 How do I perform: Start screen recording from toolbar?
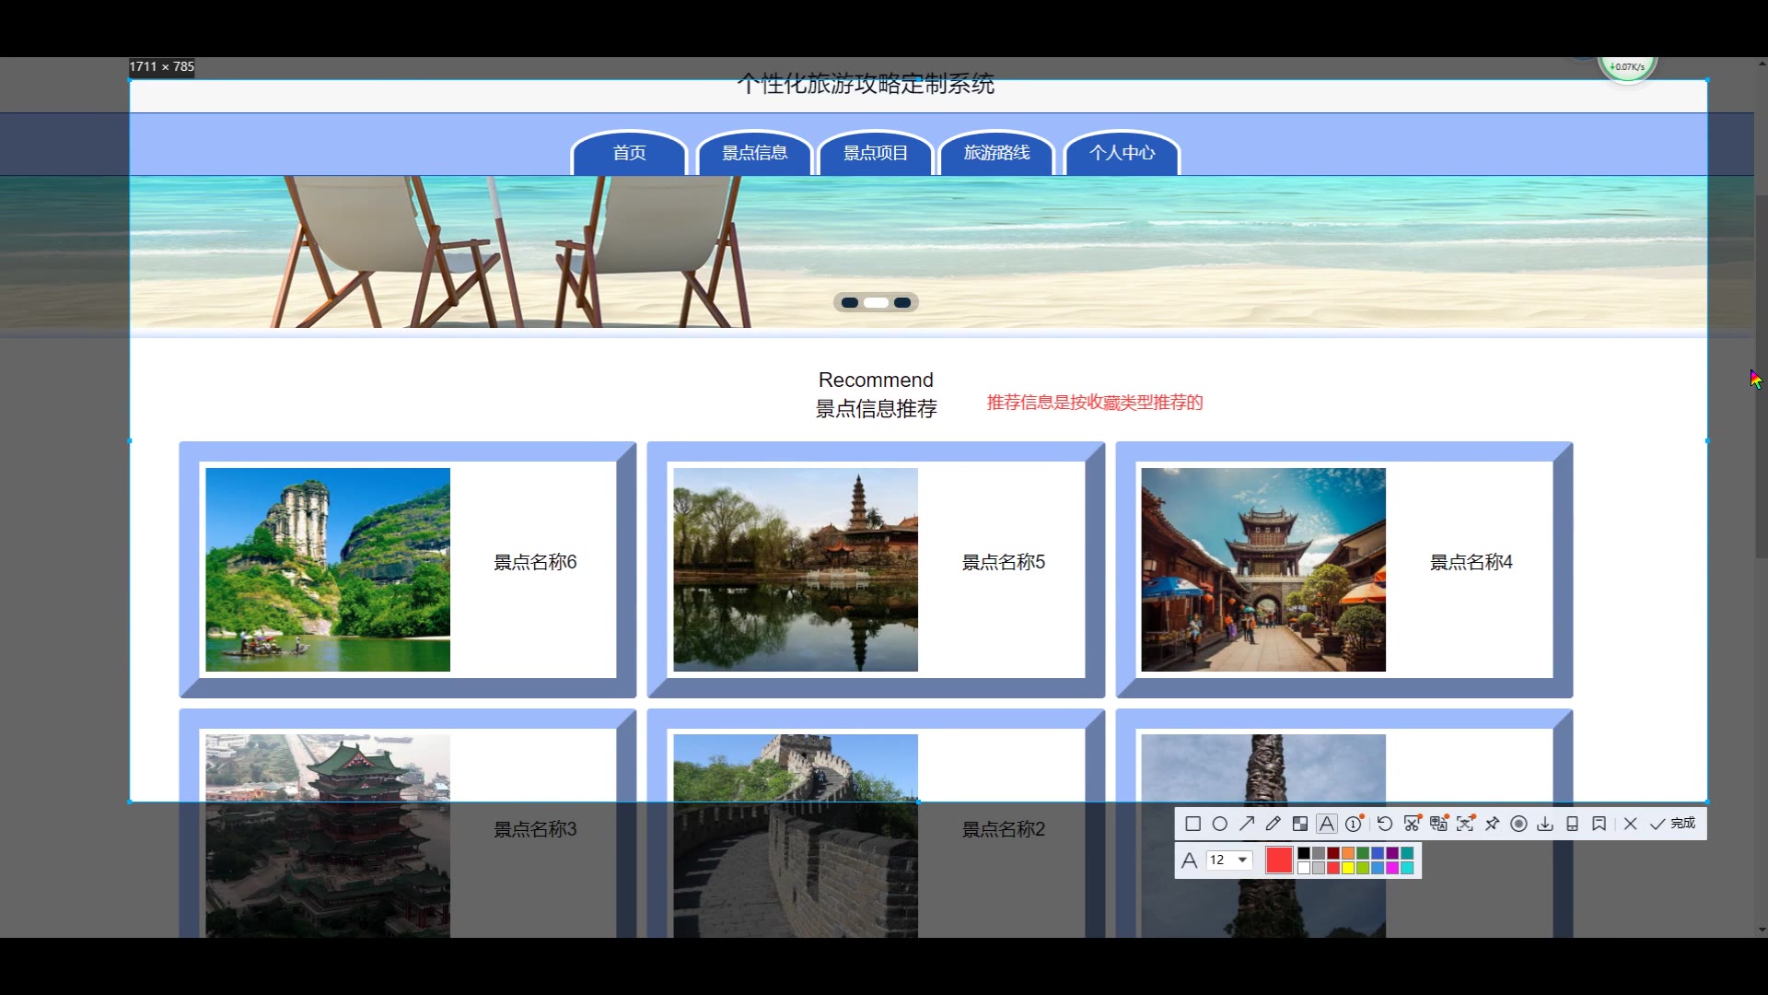pos(1519,824)
